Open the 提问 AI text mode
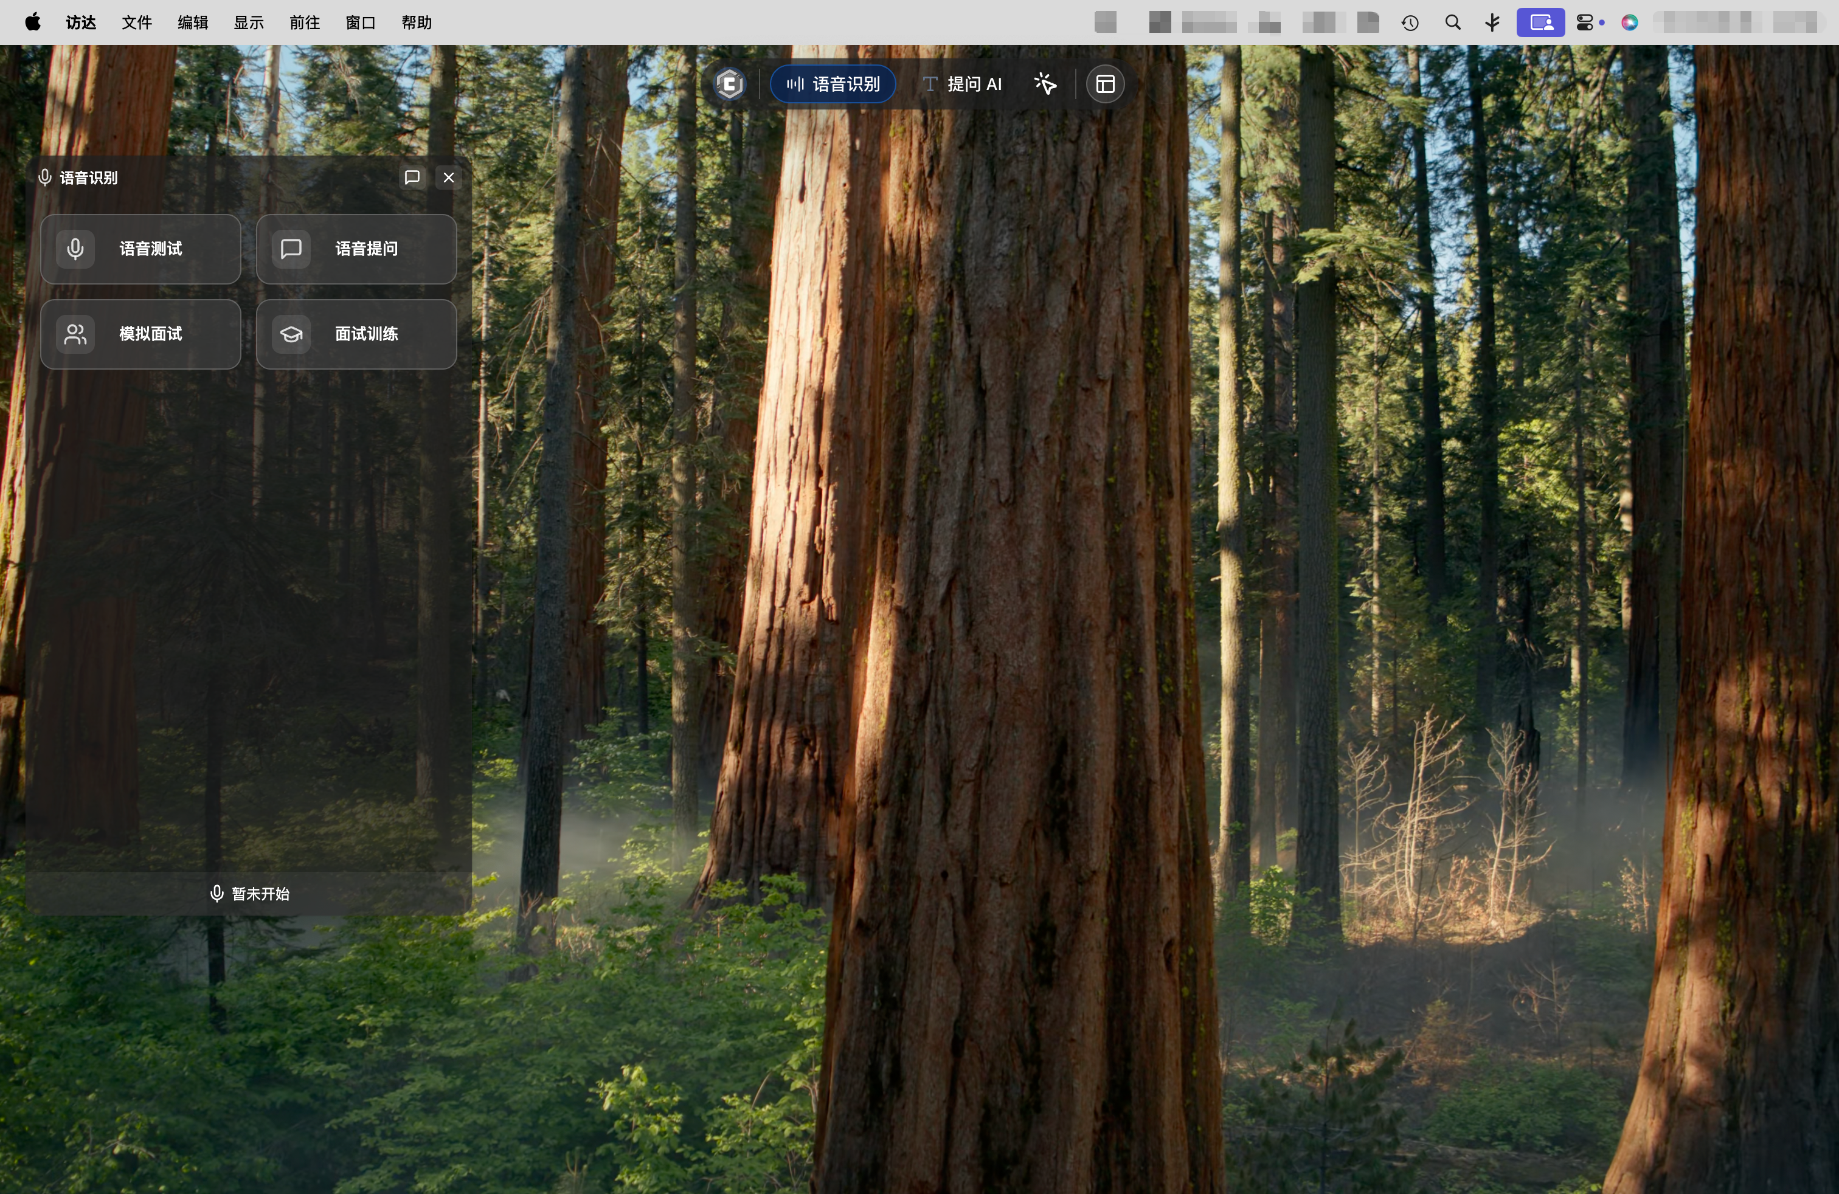This screenshot has height=1194, width=1839. coord(962,83)
